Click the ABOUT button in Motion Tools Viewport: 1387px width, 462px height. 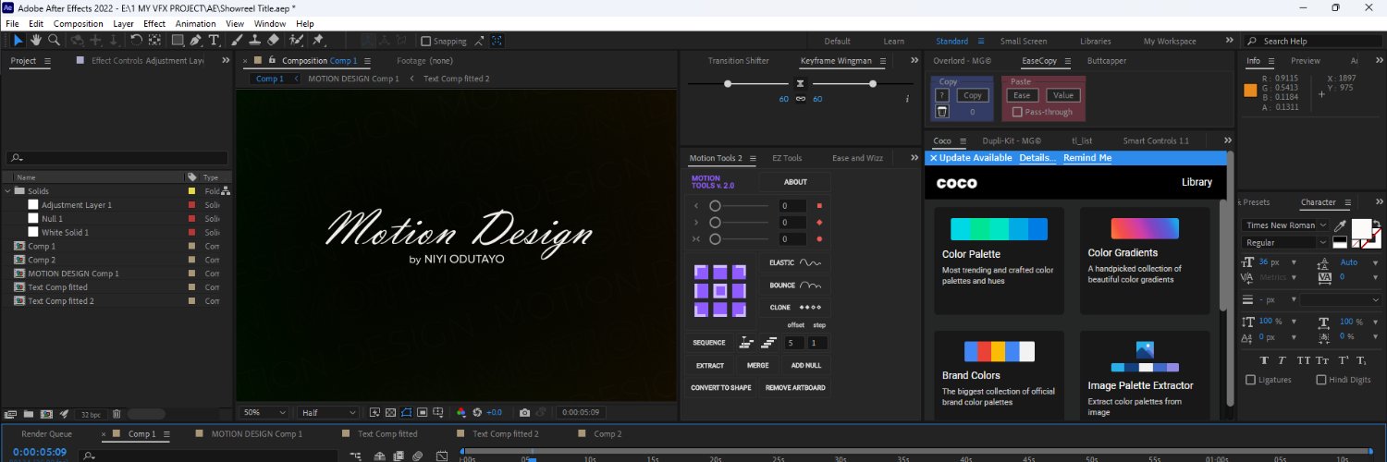795,182
